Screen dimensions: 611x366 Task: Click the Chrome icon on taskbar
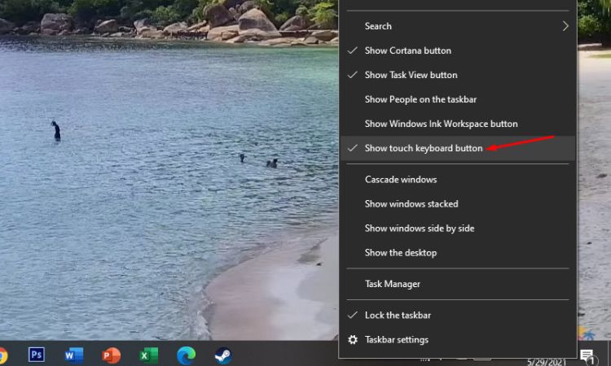click(x=2, y=355)
